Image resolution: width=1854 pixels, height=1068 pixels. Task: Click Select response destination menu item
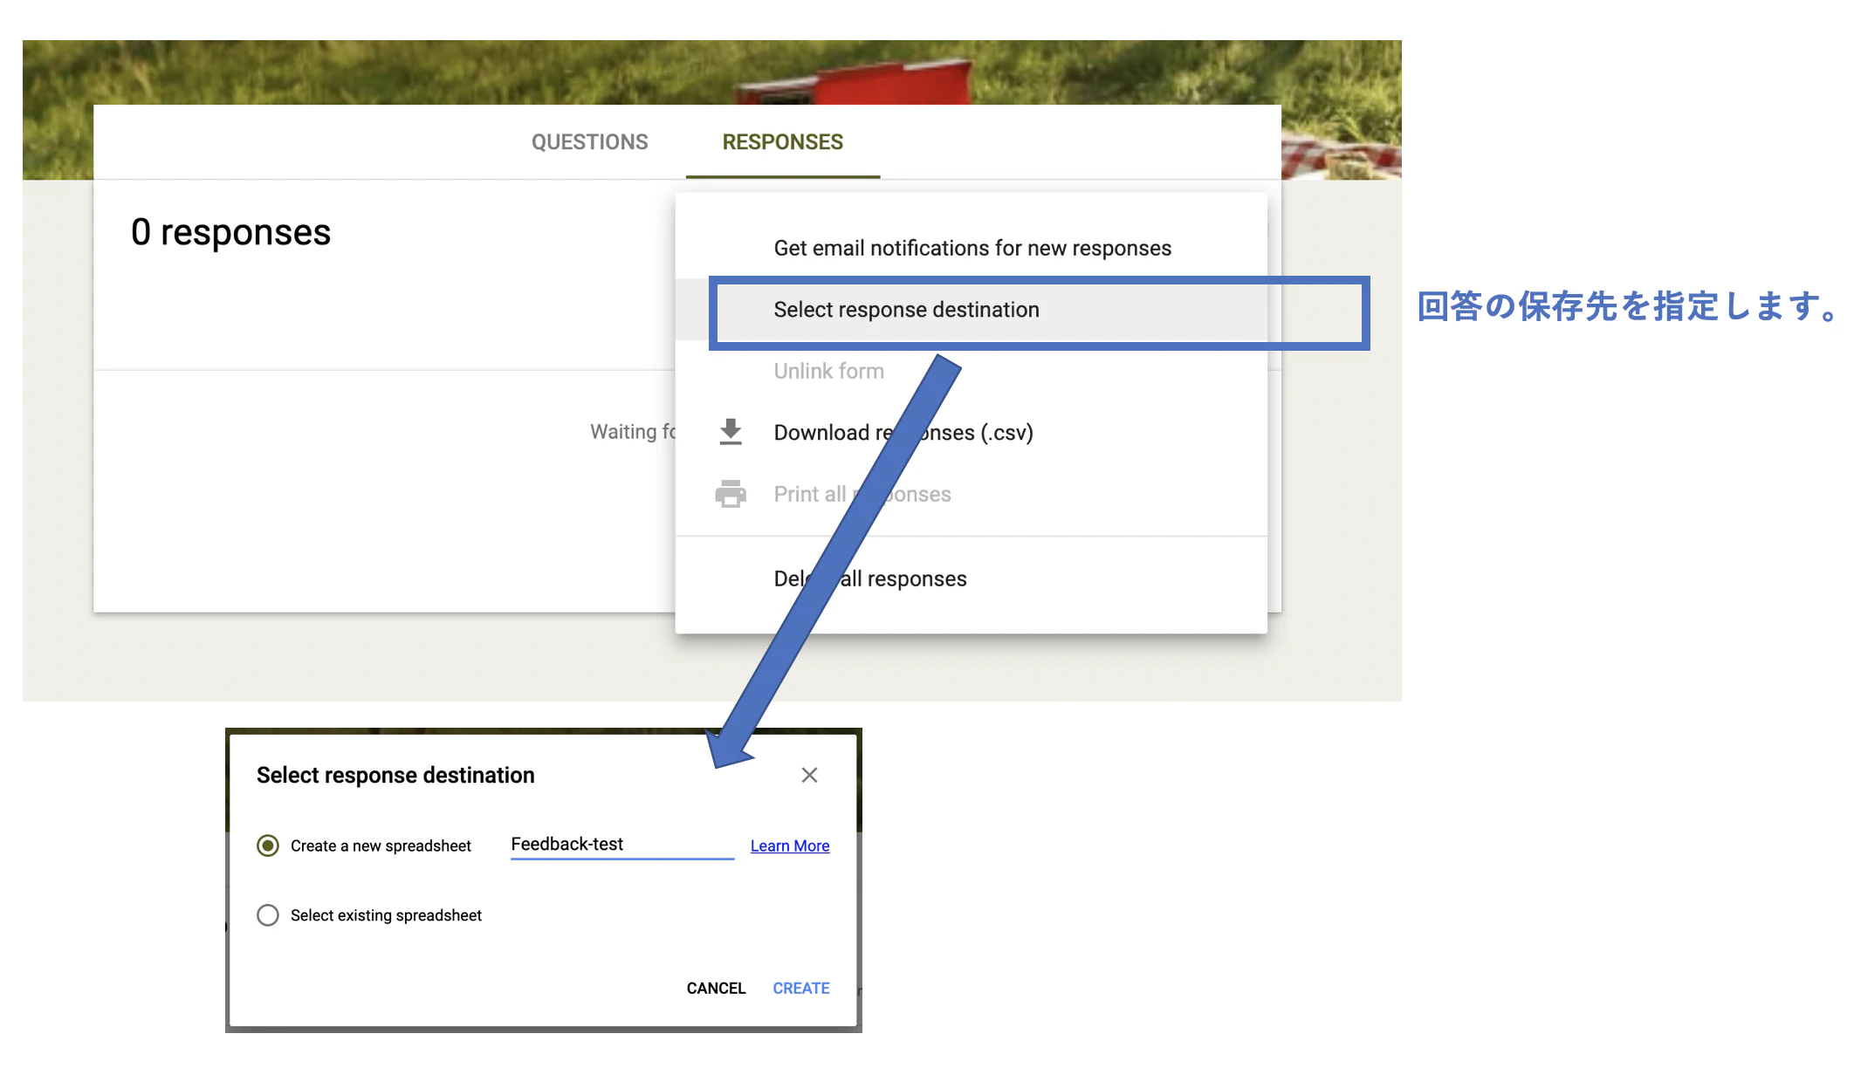pyautogui.click(x=906, y=310)
